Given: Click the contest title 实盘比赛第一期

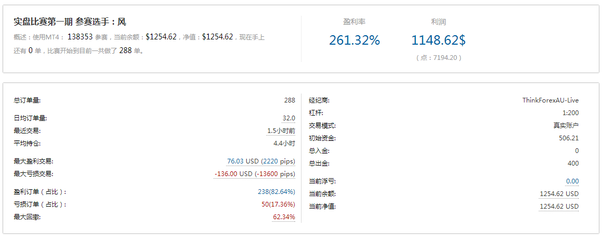Looking at the screenshot, I should (x=42, y=22).
